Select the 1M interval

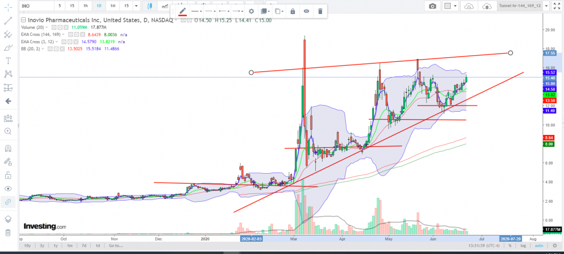[113, 6]
